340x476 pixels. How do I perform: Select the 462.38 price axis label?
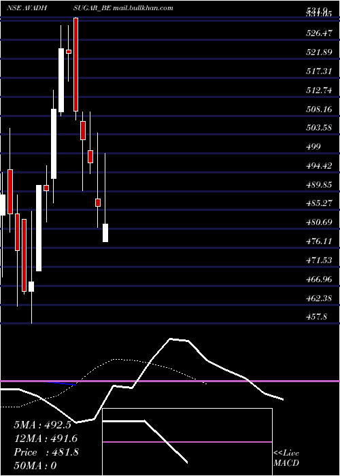point(319,299)
